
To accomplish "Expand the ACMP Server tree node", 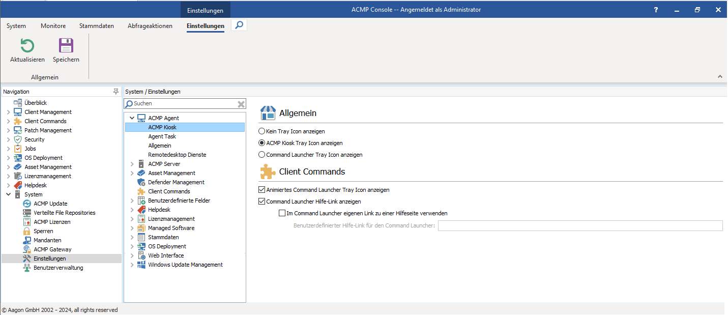I will (x=132, y=163).
